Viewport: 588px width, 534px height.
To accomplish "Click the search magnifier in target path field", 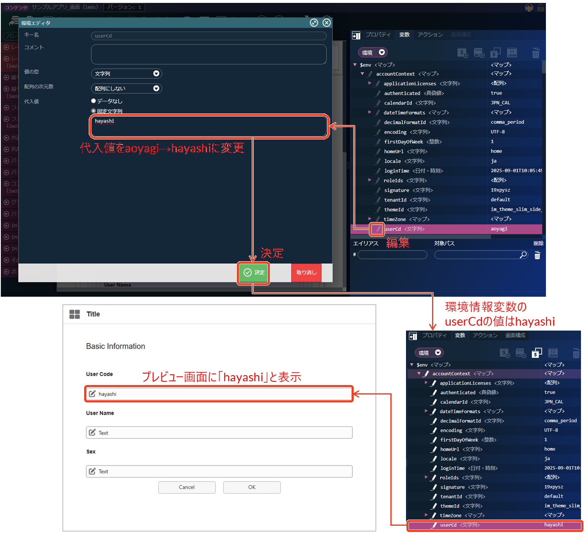I will click(523, 255).
